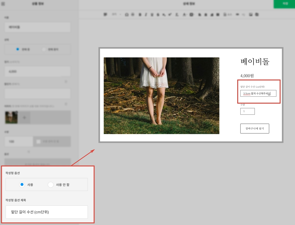This screenshot has height=225, width=295.
Task: Click the 수량 quantity field in the preview
Action: (247, 111)
